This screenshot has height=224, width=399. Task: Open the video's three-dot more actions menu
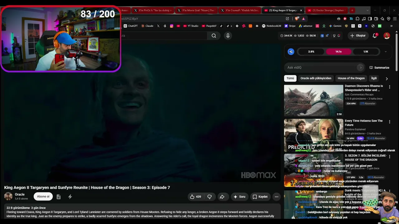pos(276,197)
